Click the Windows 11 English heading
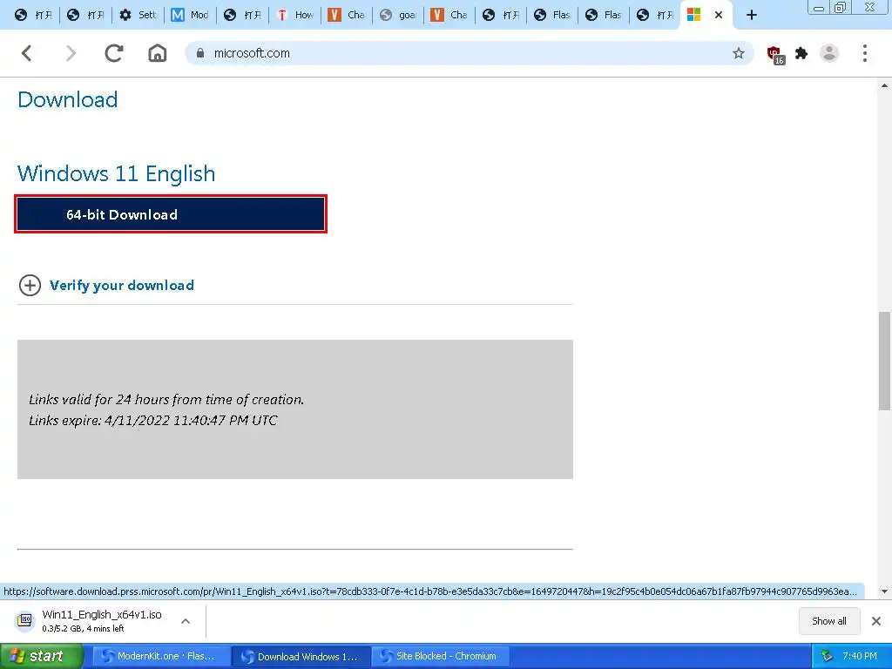 (116, 173)
